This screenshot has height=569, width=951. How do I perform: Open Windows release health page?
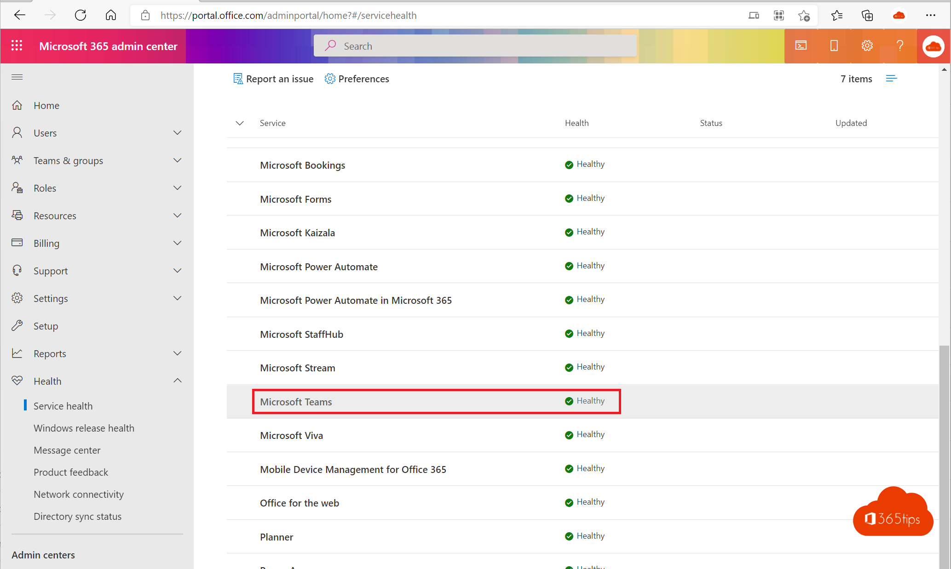point(84,427)
